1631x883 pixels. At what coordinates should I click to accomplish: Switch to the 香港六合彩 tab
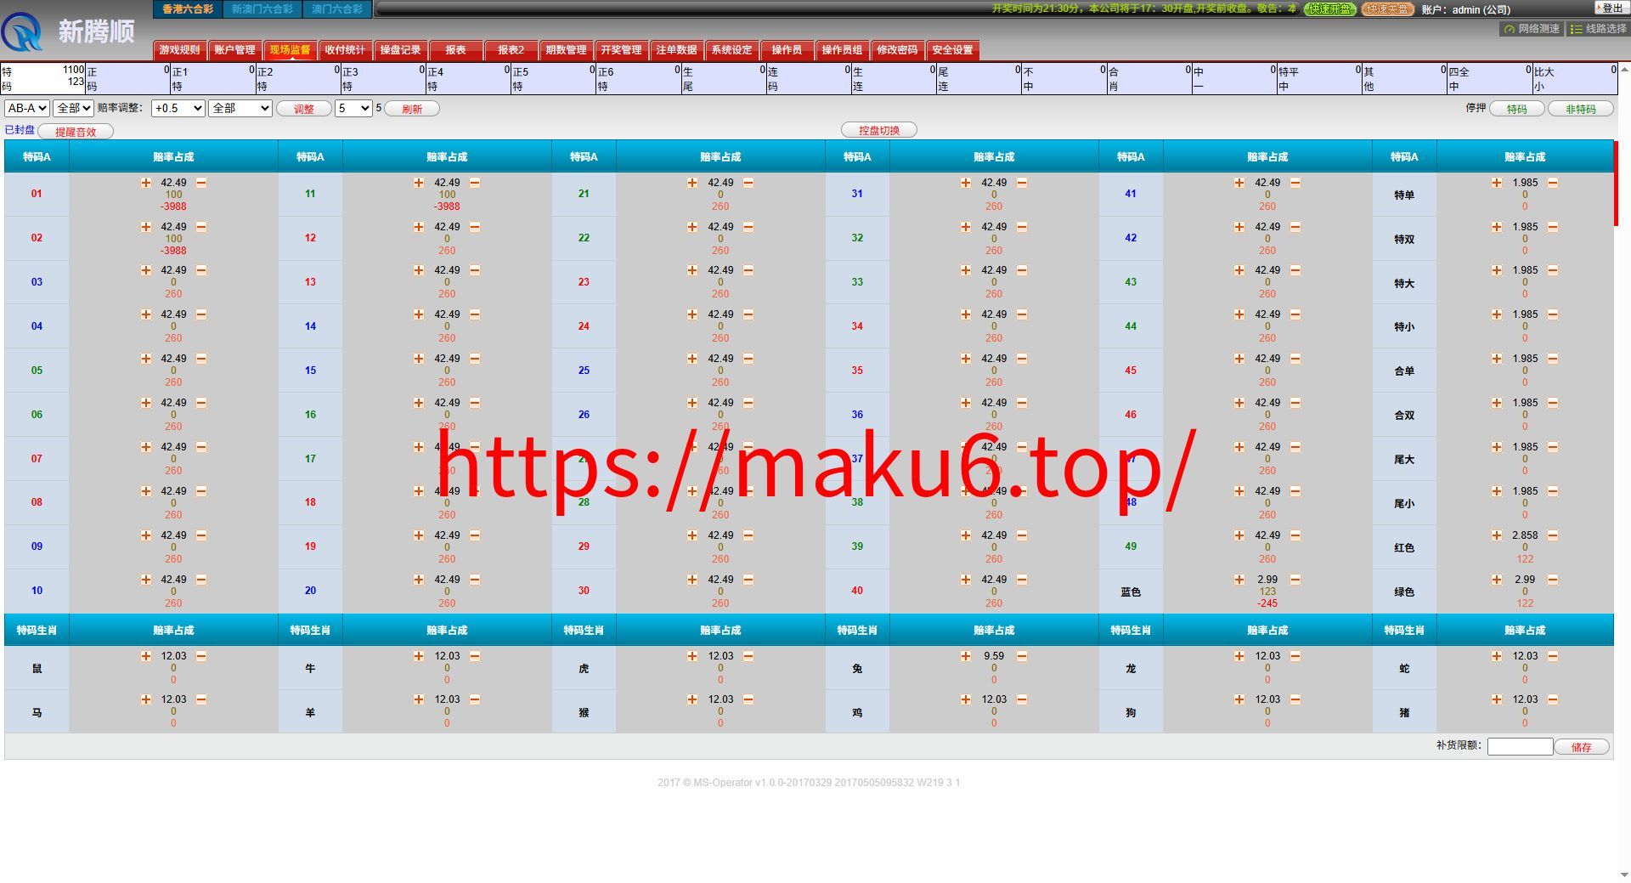pos(188,9)
